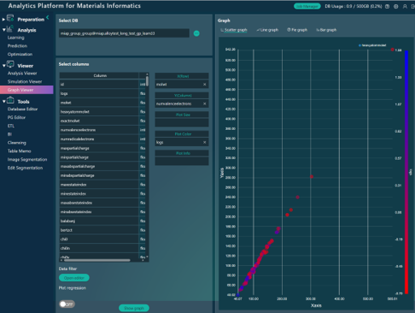Remove the molwt X column selection
Image resolution: width=415 pixels, height=313 pixels.
pos(204,84)
